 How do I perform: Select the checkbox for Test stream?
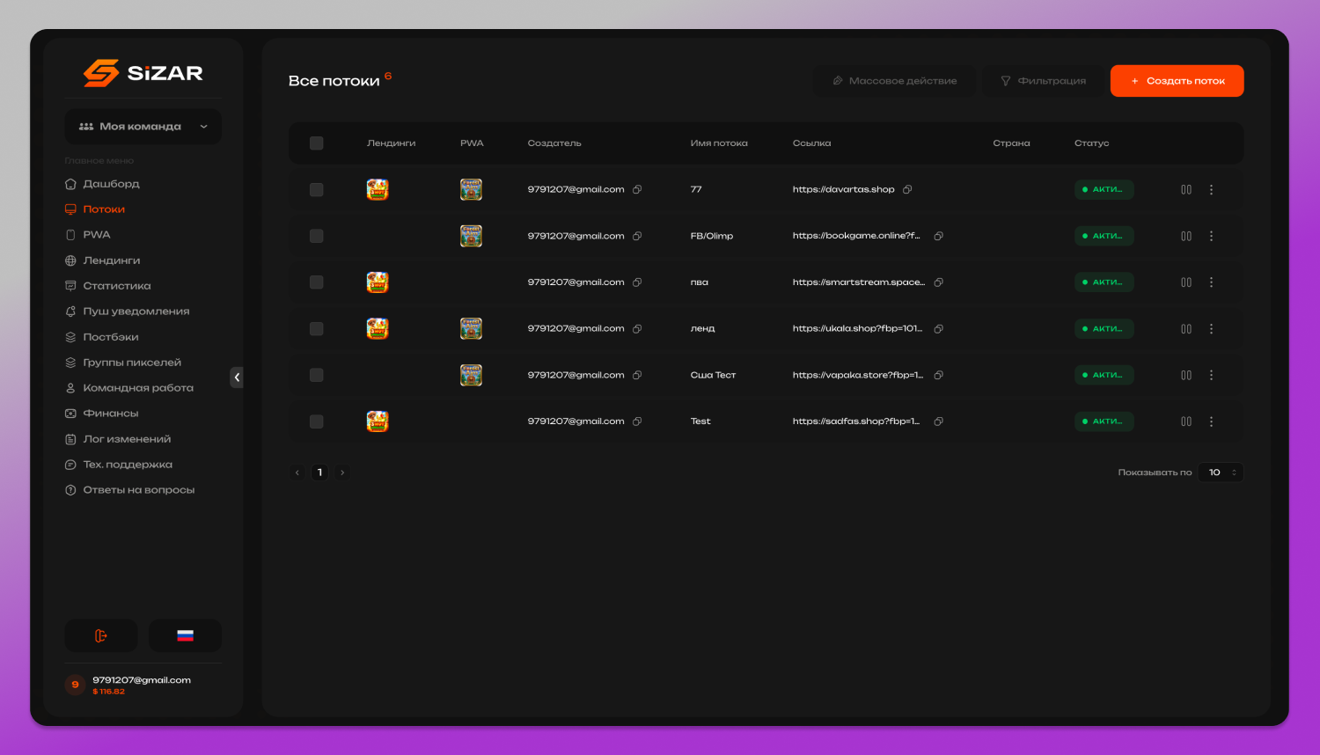tap(317, 421)
